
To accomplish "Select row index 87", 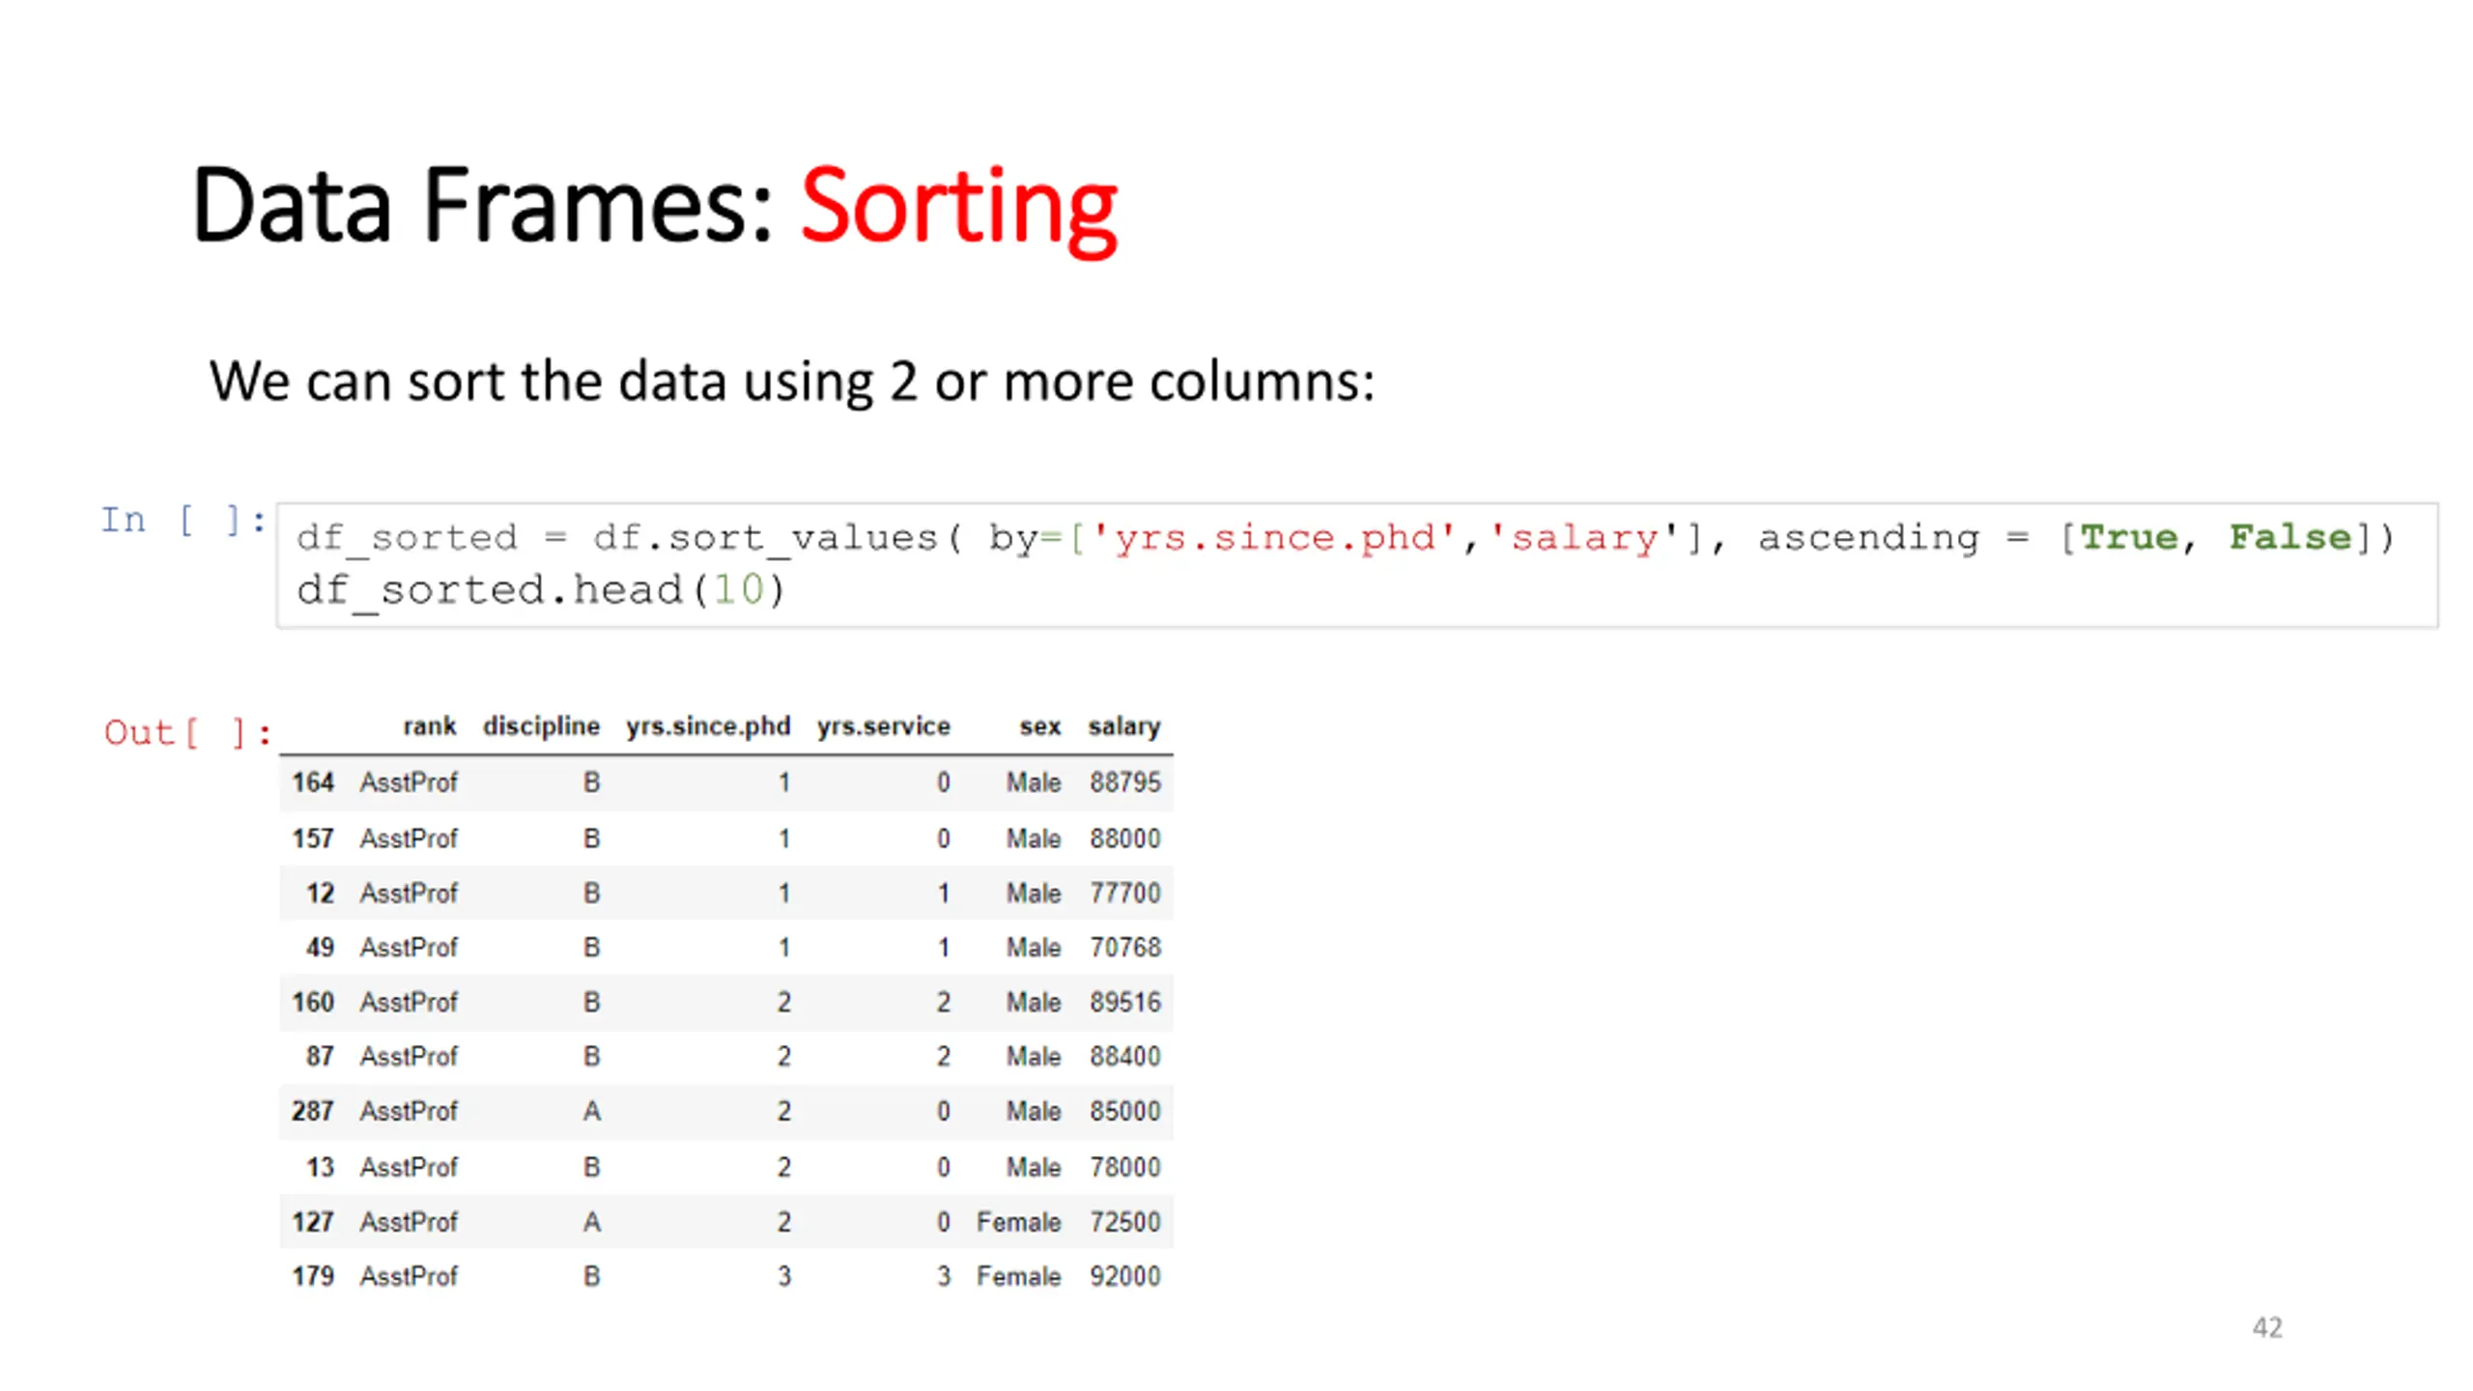I will click(320, 1056).
